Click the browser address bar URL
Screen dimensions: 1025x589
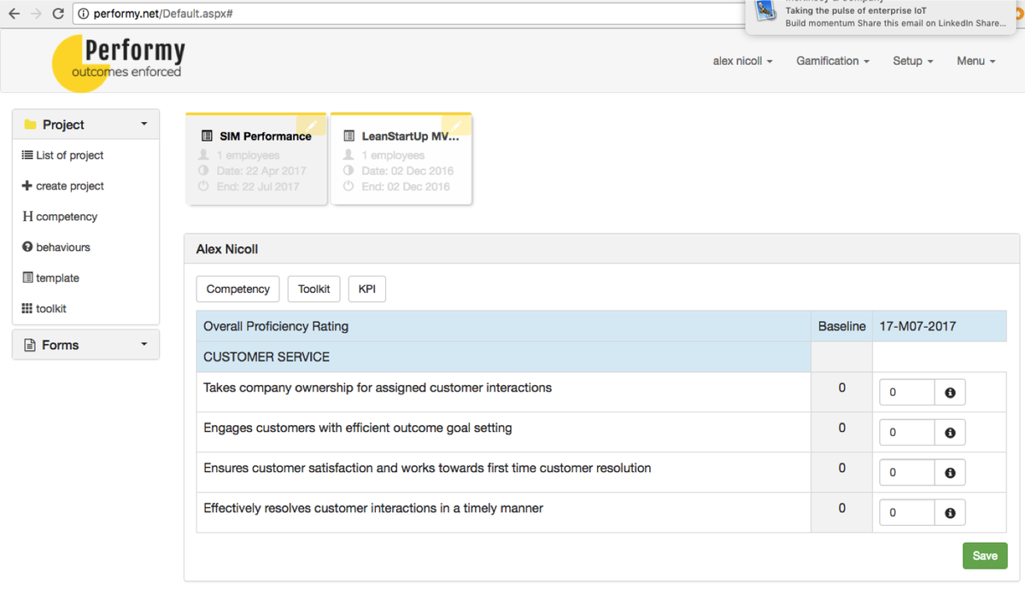(162, 14)
